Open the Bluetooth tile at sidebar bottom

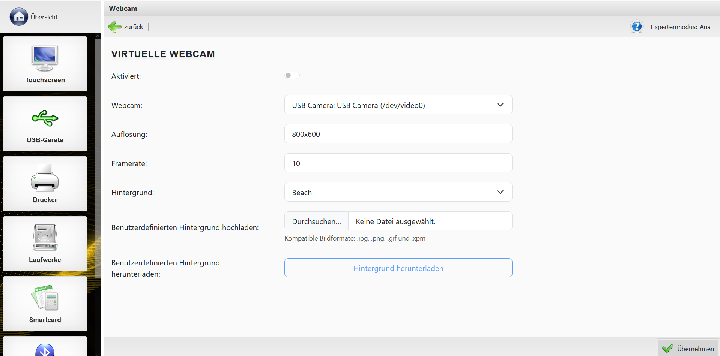[45, 347]
